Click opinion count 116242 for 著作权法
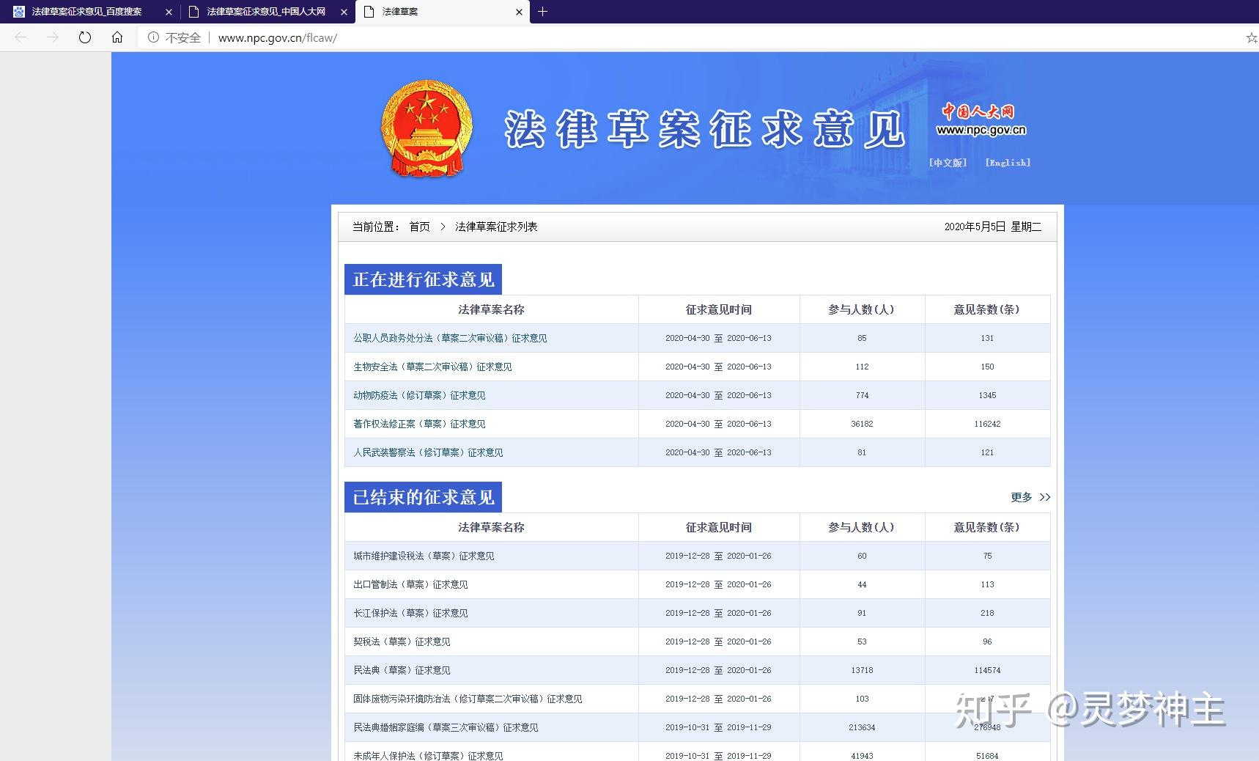Screen dimensions: 1259x761 [987, 424]
